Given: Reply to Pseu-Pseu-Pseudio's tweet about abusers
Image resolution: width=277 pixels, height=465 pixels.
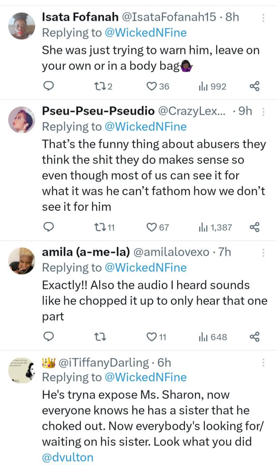Looking at the screenshot, I should 49,227.
